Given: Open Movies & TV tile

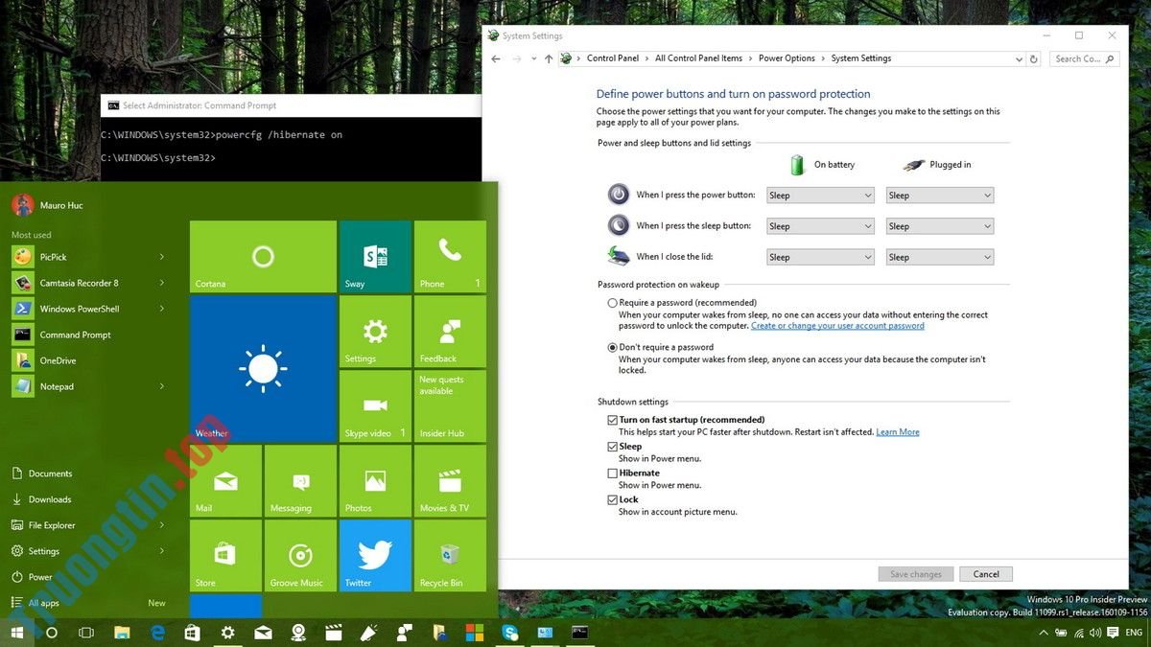Looking at the screenshot, I should coord(450,480).
